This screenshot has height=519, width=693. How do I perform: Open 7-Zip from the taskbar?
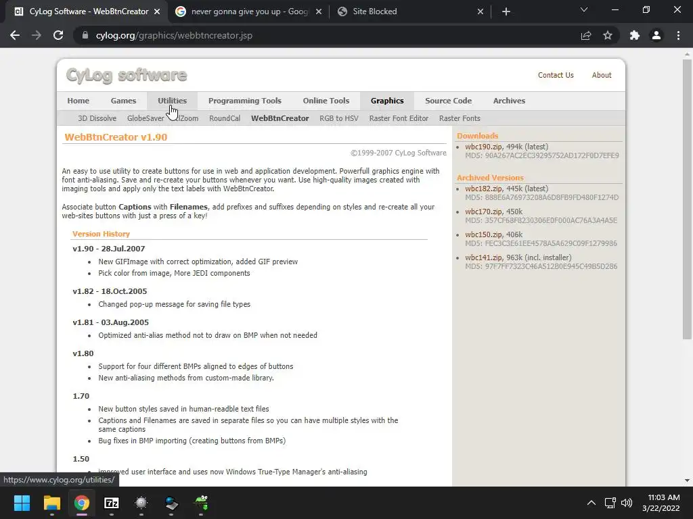[112, 503]
